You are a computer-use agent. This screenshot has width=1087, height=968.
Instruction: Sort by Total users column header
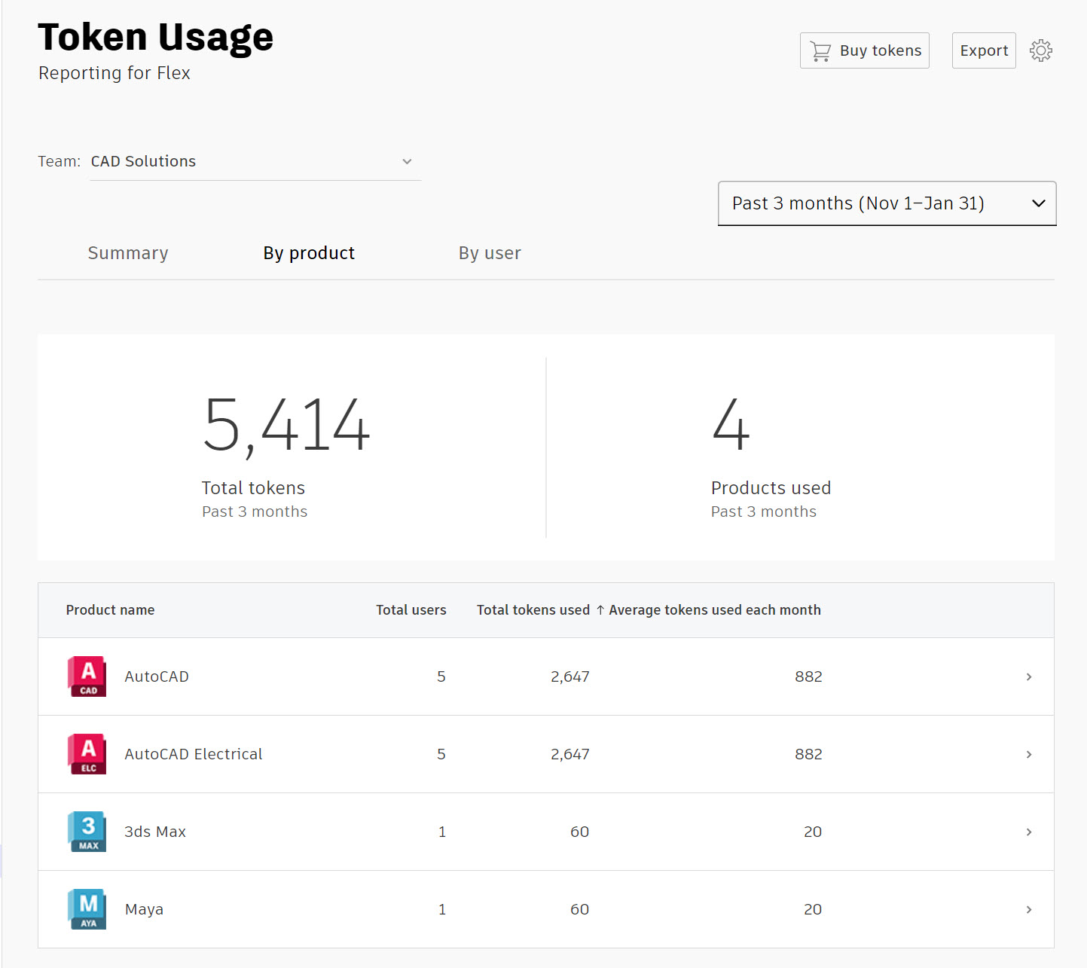pos(411,610)
